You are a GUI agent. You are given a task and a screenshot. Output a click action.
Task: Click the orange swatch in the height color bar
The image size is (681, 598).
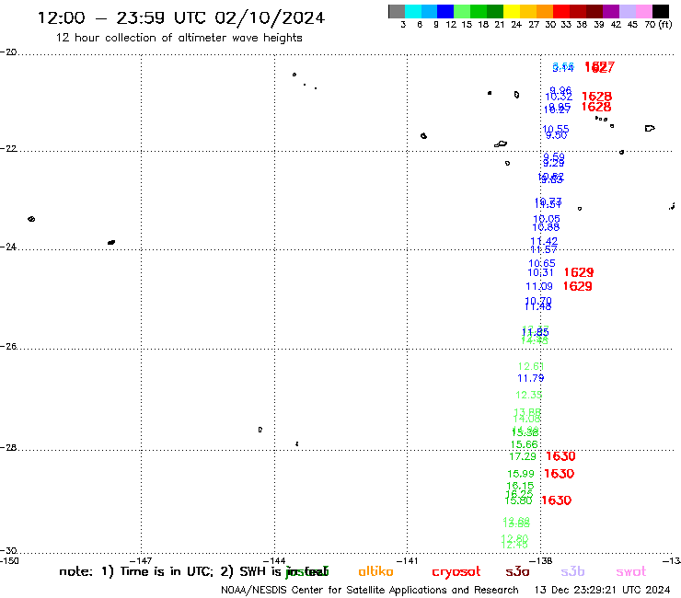click(x=545, y=11)
